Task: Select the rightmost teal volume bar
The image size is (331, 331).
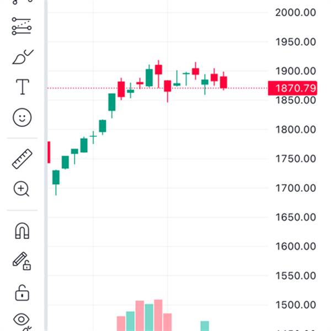Action: click(x=205, y=325)
